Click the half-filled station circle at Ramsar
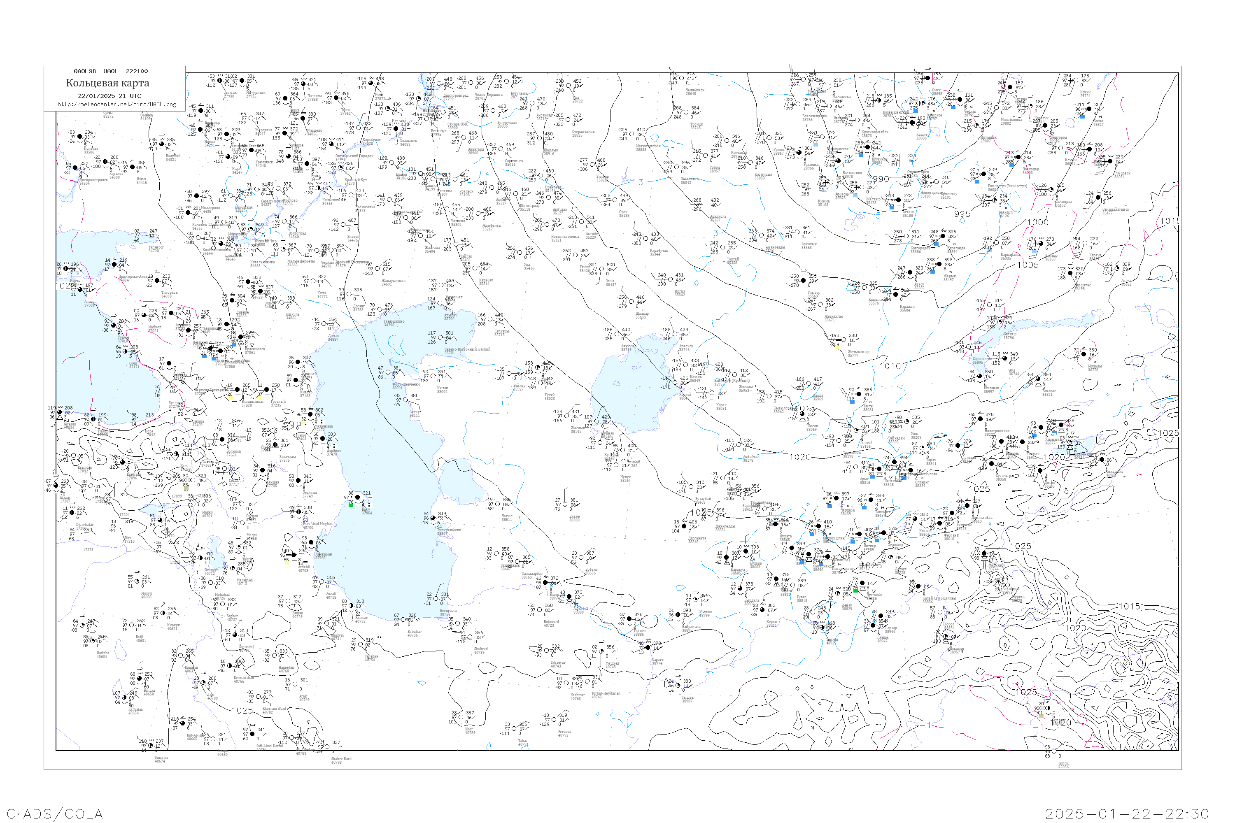1235x823 pixels. 352,606
